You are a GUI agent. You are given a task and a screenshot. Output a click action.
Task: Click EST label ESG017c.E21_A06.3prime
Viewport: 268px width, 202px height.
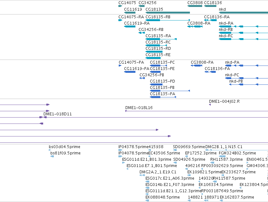tap(170, 179)
